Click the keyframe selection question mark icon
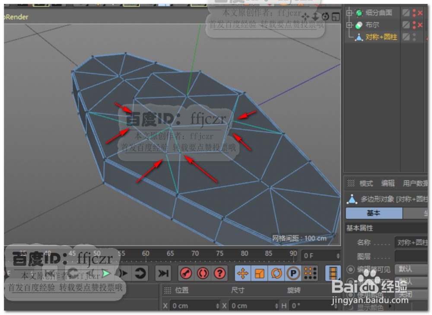This screenshot has width=432, height=315. pos(220,274)
